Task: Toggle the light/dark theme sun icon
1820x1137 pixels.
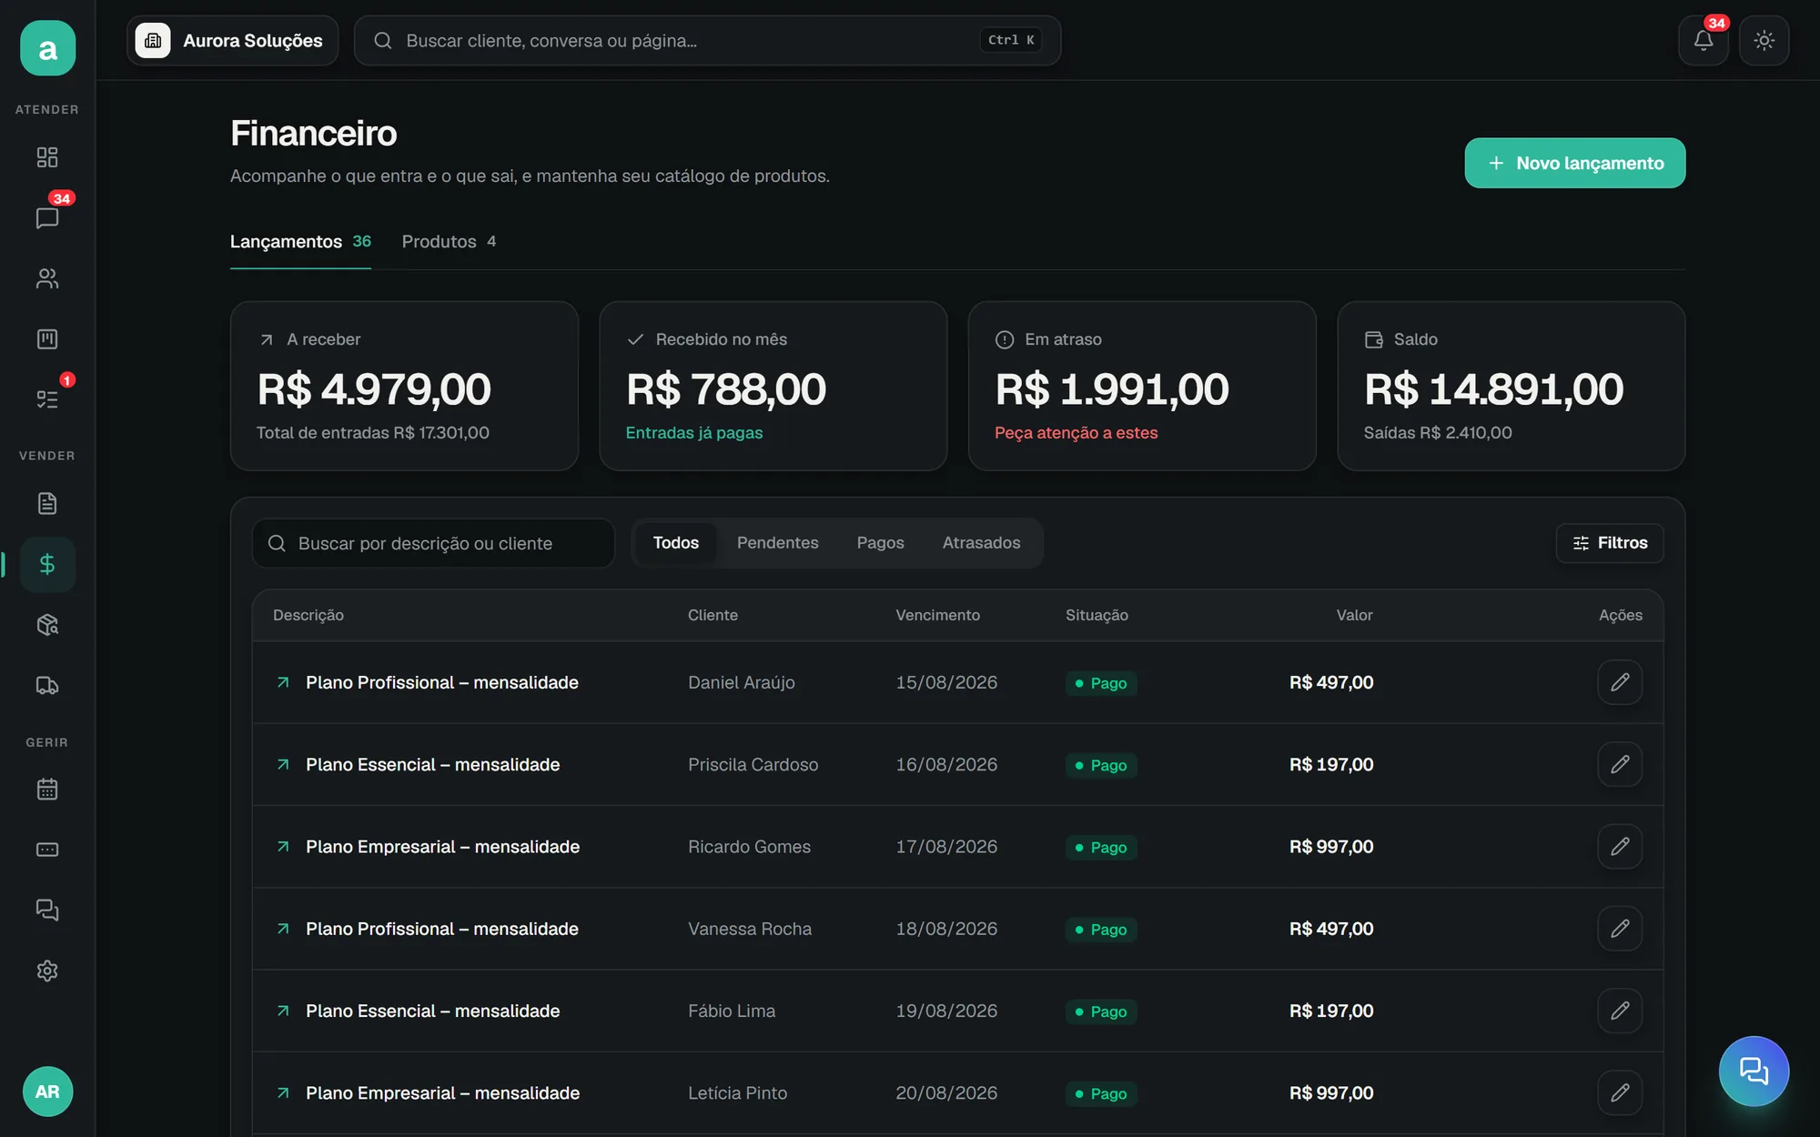Action: pos(1764,40)
